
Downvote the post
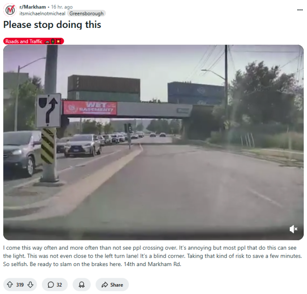[30, 284]
